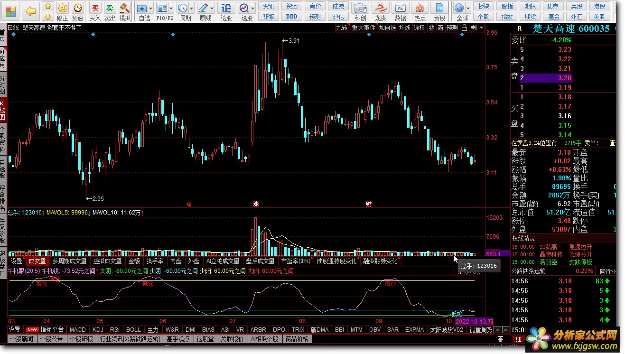Open the 自选 favorites folder icon
The width and height of the screenshot is (625, 354).
pos(141,8)
